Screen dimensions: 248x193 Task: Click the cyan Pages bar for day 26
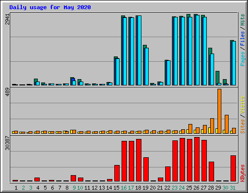[198, 50]
